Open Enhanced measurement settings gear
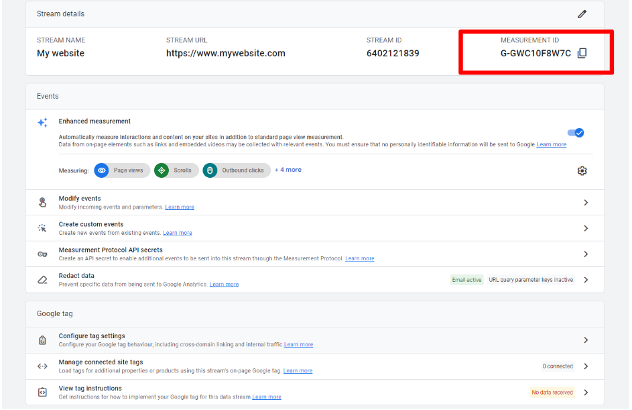This screenshot has width=632, height=410. [x=582, y=171]
